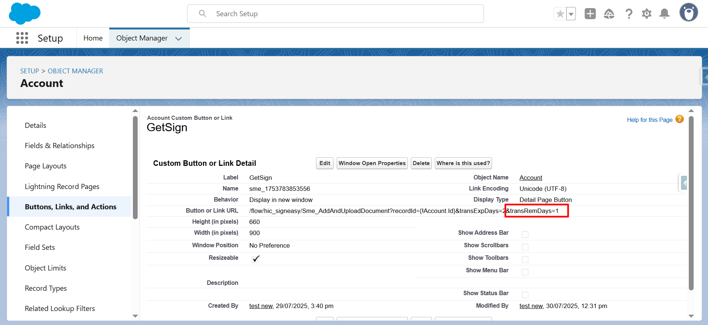Toggle Show Menu Bar checkbox
This screenshot has height=325, width=708.
pos(525,272)
